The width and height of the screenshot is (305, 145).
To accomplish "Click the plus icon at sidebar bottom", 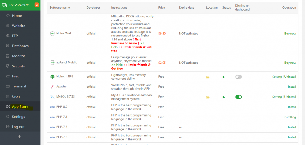I will click(20, 136).
